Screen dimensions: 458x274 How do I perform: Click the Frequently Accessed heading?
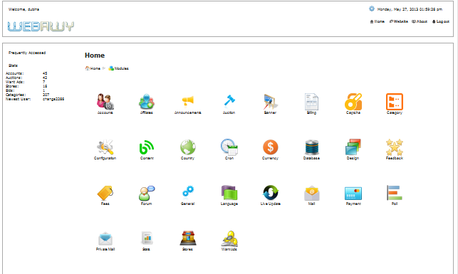[x=27, y=53]
